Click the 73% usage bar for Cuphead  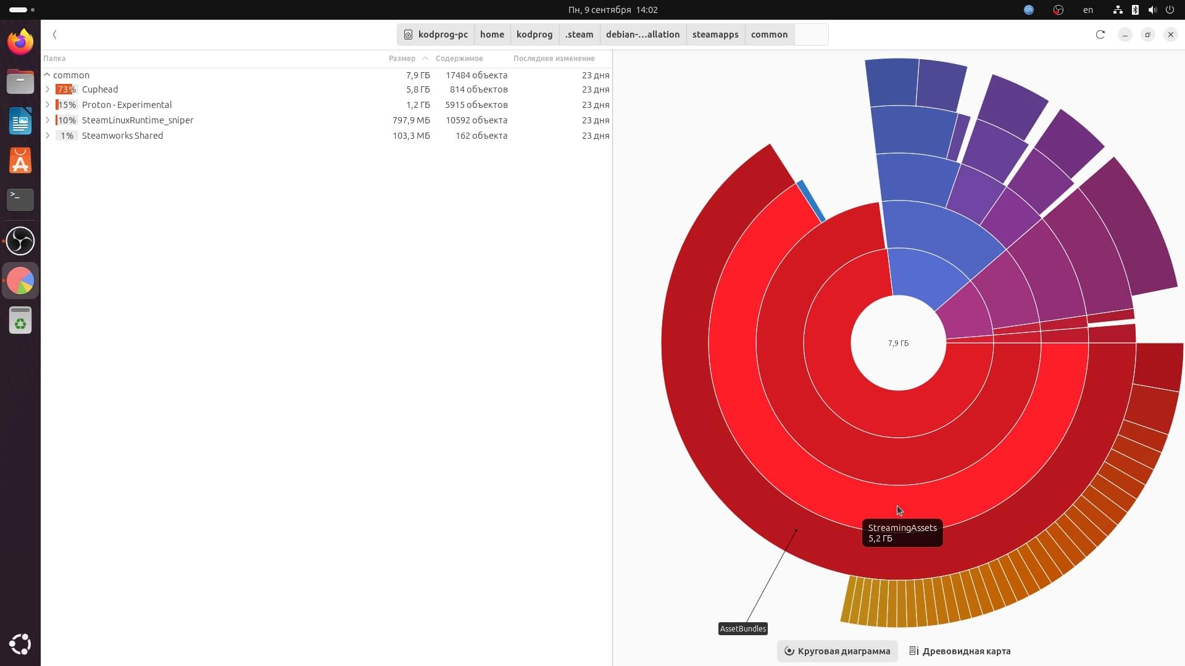pyautogui.click(x=66, y=89)
